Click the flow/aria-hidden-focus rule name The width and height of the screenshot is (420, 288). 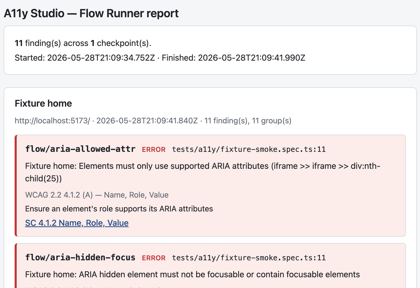[80, 257]
